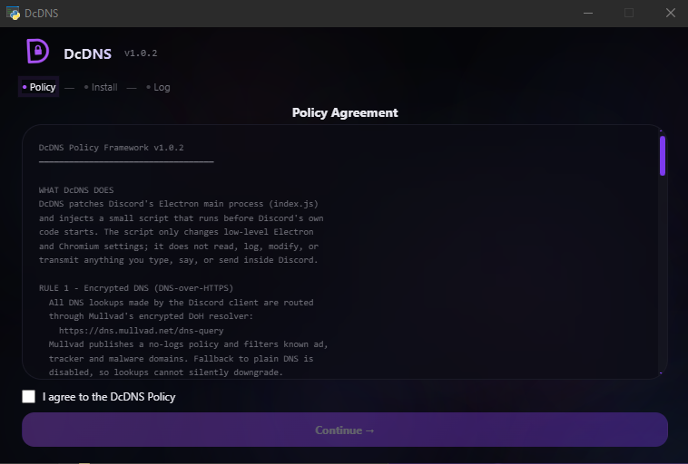The height and width of the screenshot is (464, 688).
Task: Open the Log step tab
Action: coord(158,87)
